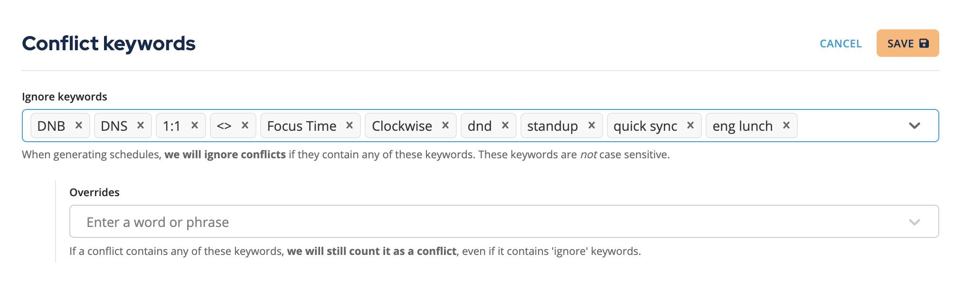Click the Focus Time tag label
964x308 pixels.
[x=302, y=126]
